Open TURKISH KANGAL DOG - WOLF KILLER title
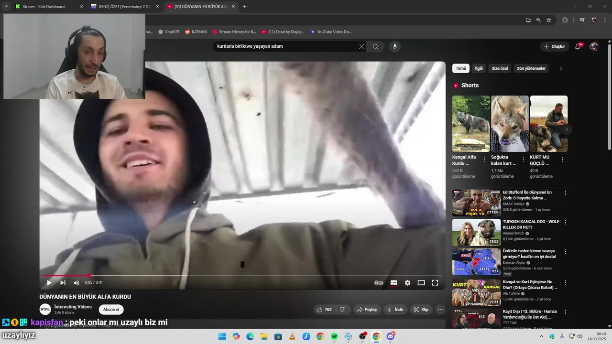 point(531,225)
